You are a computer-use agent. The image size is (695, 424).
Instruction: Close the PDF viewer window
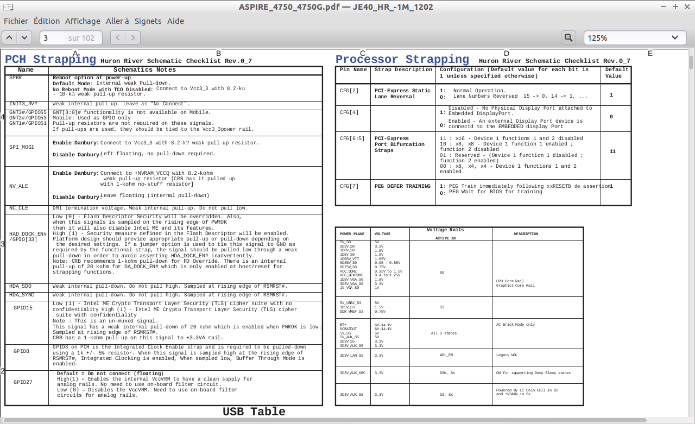(687, 7)
